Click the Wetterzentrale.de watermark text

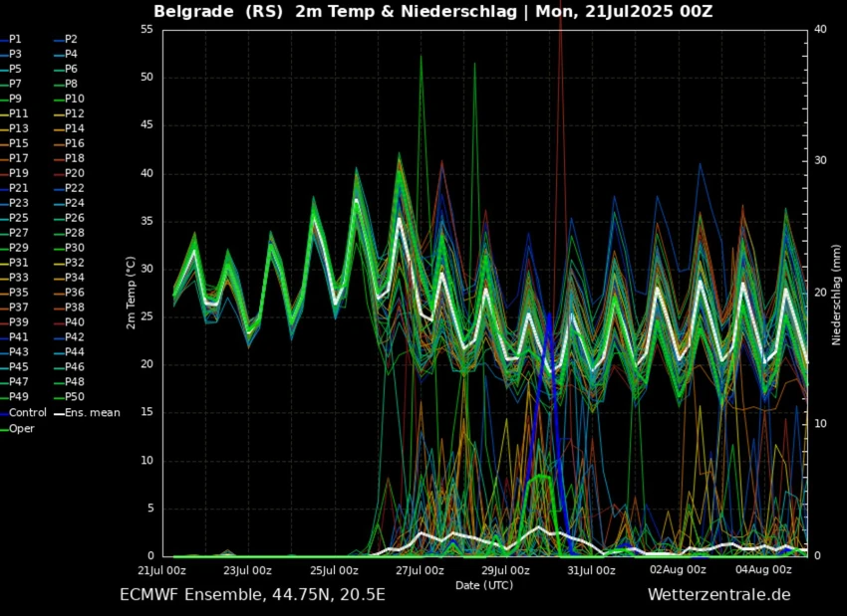pos(719,594)
